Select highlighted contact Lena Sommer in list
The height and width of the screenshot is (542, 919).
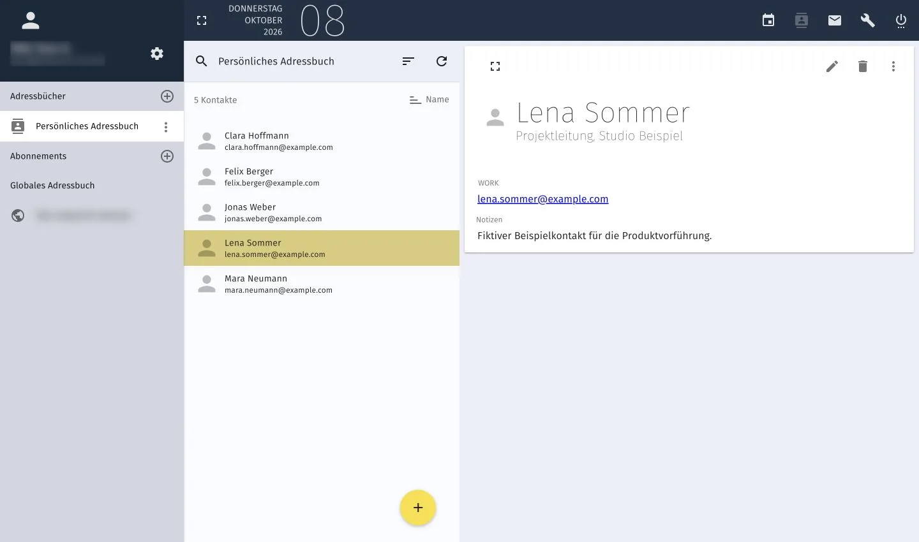click(x=322, y=248)
